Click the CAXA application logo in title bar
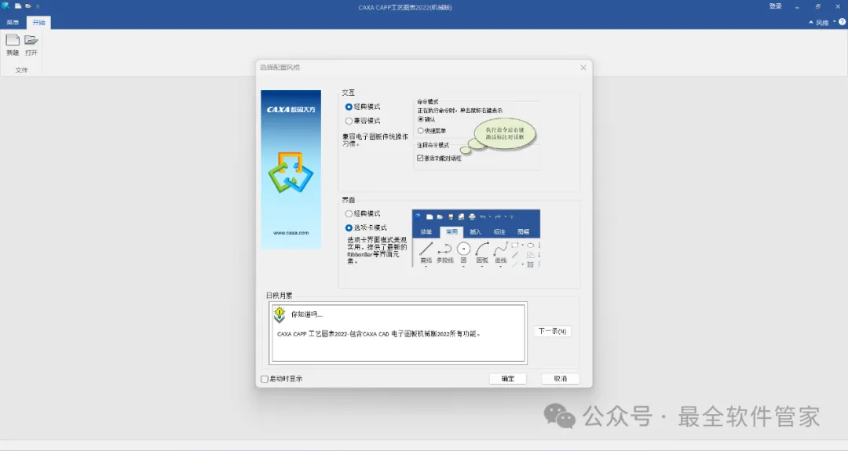Viewport: 848px width, 451px height. (x=5, y=5)
